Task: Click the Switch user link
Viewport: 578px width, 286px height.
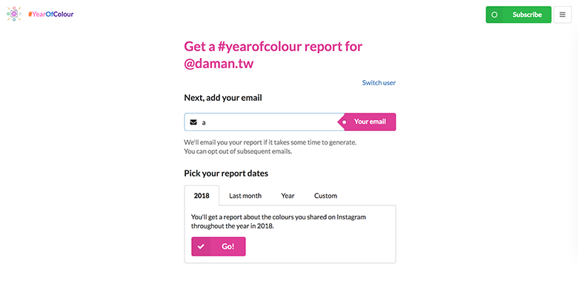Action: (379, 82)
